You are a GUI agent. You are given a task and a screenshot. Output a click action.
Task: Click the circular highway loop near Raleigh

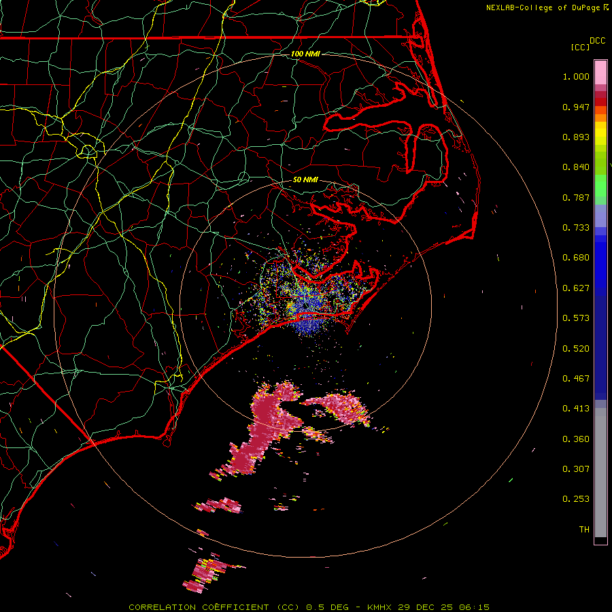(x=88, y=151)
